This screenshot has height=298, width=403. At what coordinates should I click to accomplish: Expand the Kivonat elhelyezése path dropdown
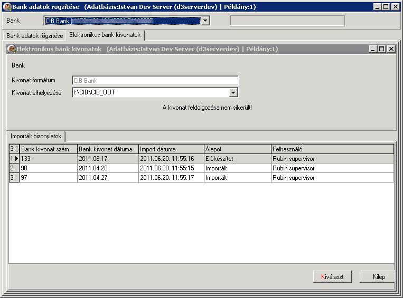point(233,92)
